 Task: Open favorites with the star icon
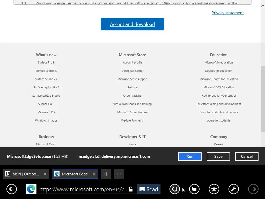[214, 189]
